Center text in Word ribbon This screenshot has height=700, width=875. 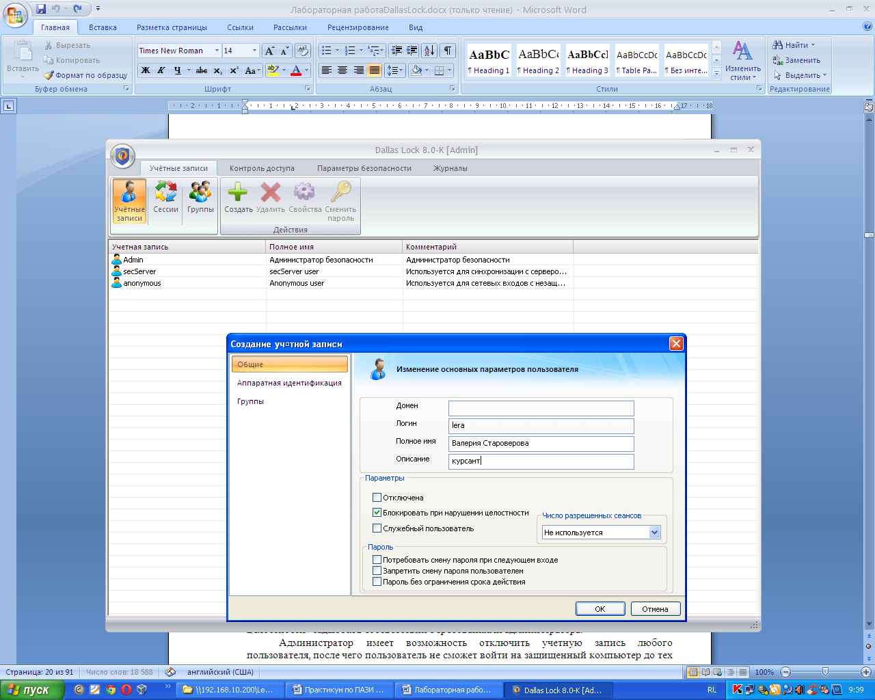tap(342, 70)
